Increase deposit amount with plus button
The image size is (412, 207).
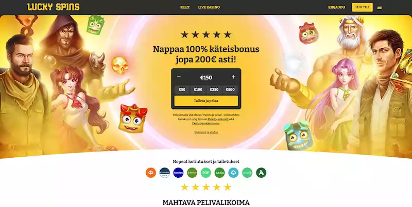(x=233, y=77)
